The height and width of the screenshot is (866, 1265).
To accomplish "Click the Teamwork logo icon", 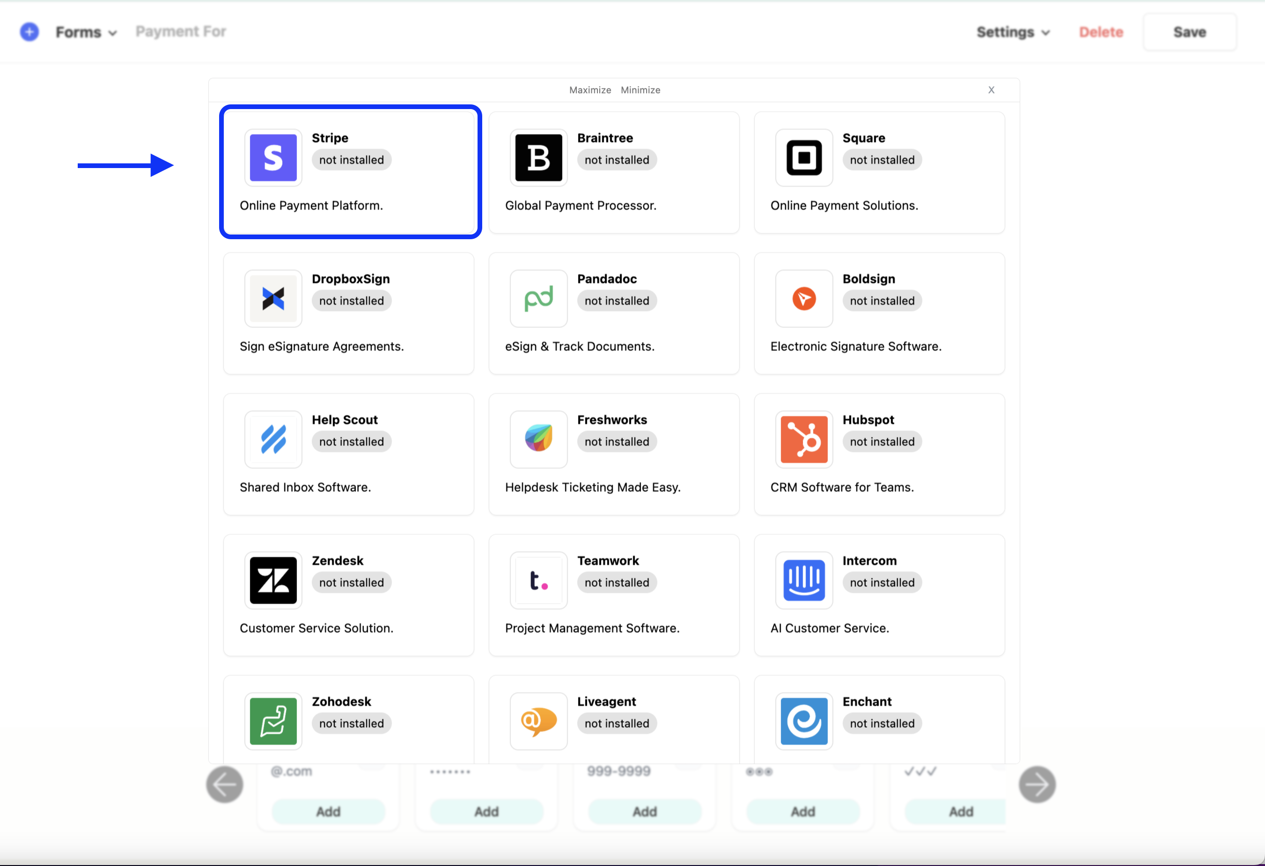I will click(539, 580).
